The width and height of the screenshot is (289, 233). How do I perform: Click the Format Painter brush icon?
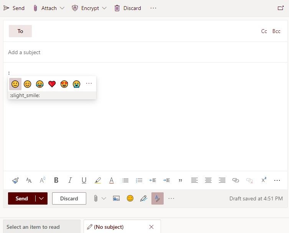click(x=15, y=180)
